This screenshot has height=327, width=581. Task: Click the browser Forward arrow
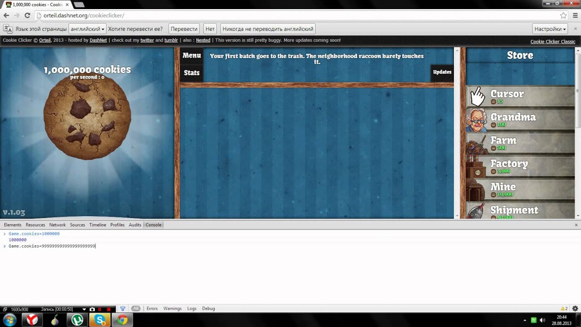tap(17, 15)
